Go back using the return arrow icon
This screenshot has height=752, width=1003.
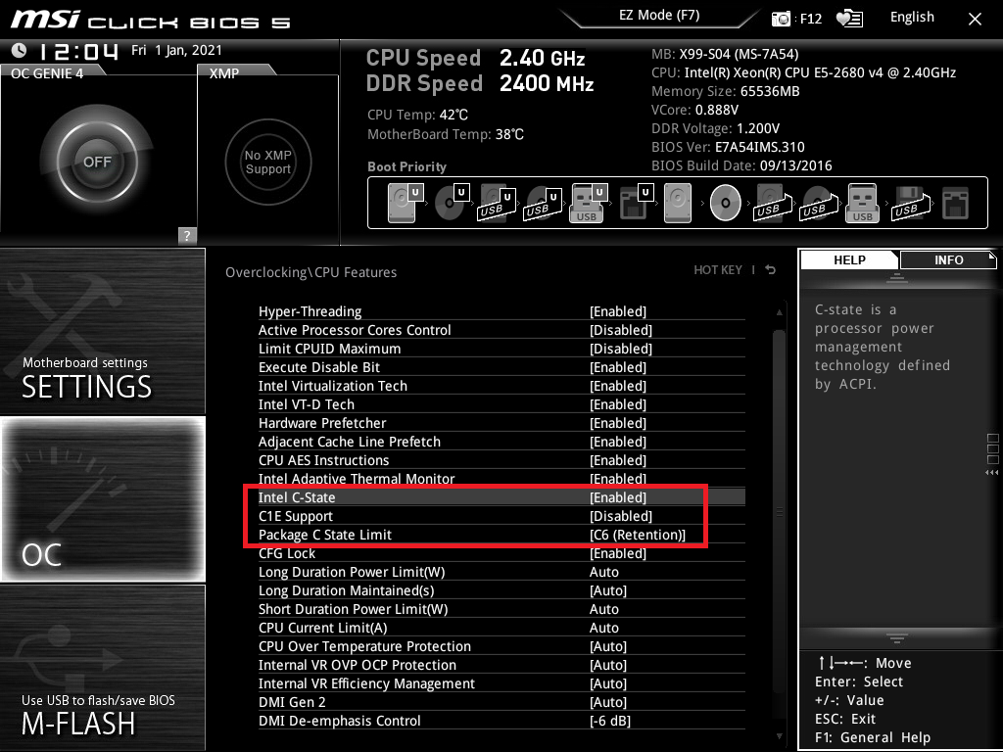click(x=771, y=270)
